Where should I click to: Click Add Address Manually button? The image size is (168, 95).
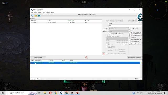coord(135,58)
